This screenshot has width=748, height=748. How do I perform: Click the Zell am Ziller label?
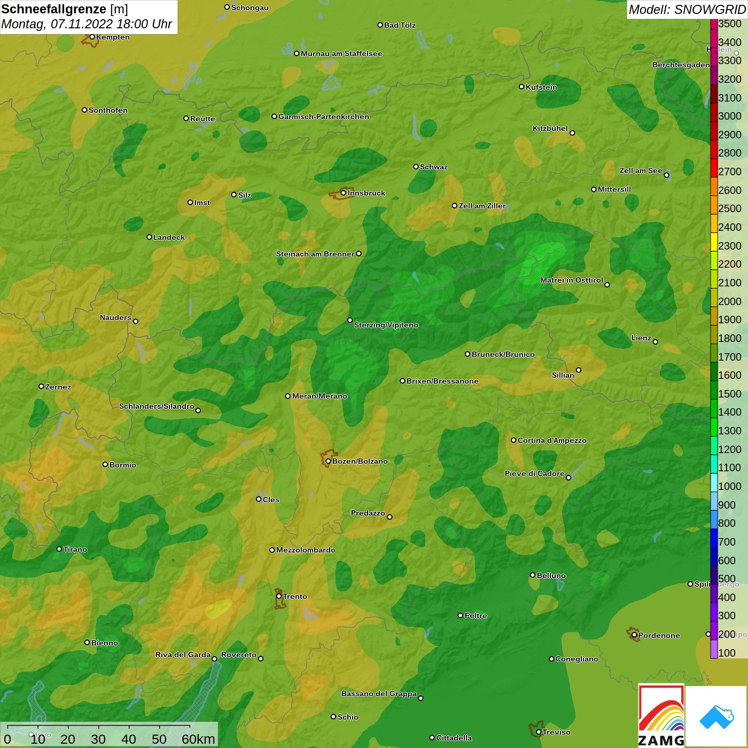point(482,206)
